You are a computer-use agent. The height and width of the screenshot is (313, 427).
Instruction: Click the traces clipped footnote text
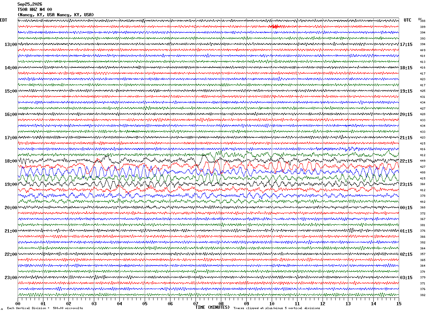tap(277, 308)
